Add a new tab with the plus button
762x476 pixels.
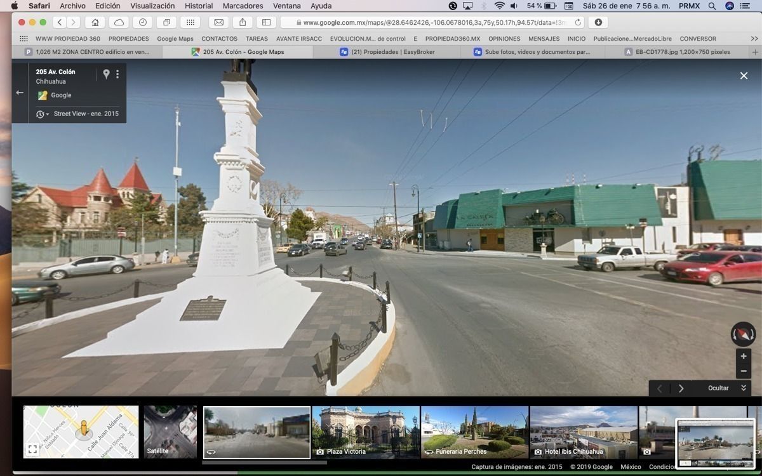point(756,52)
